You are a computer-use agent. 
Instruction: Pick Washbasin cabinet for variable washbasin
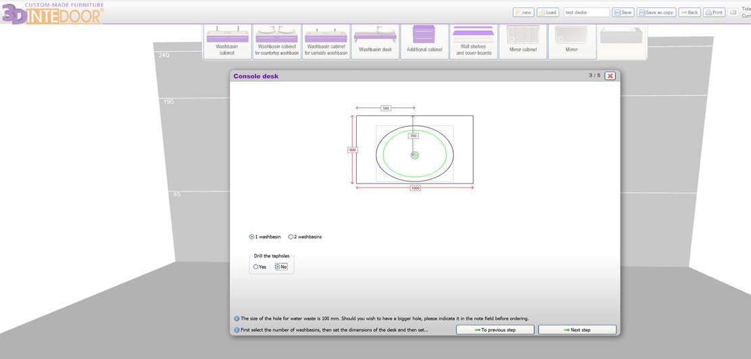pos(326,41)
